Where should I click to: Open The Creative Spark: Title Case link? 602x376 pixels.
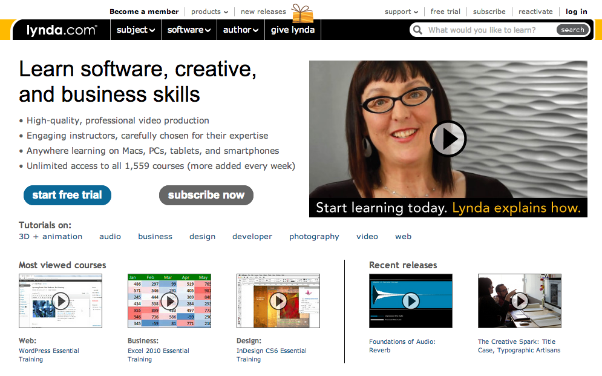519,346
